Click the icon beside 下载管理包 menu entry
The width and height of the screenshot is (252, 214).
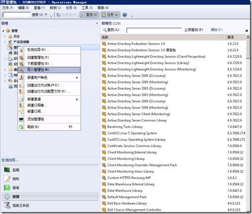point(21,64)
